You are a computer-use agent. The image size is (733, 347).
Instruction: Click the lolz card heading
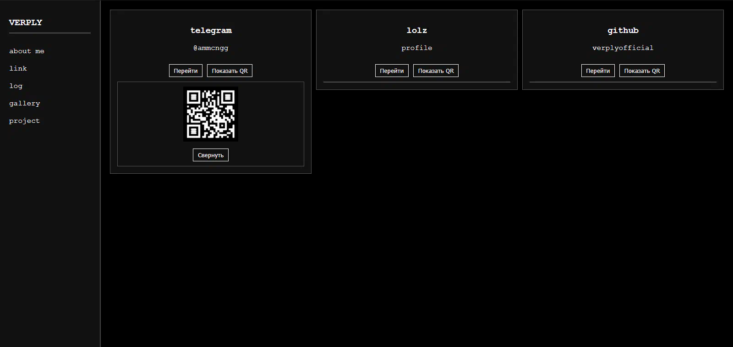417,30
